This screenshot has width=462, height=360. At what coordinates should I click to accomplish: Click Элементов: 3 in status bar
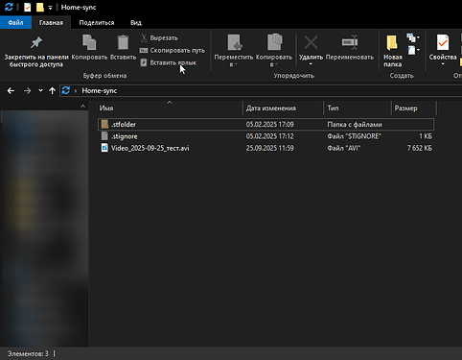(x=28, y=353)
